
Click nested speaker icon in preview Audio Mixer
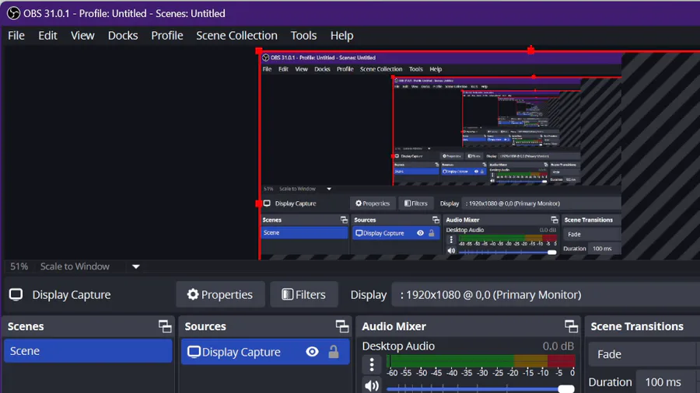coord(451,251)
